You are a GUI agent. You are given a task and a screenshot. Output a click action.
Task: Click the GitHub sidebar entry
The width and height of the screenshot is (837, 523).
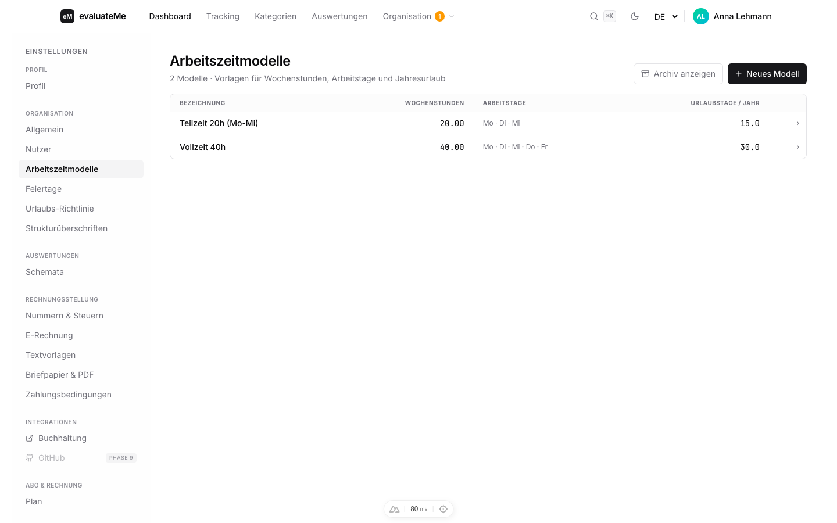[x=81, y=458]
